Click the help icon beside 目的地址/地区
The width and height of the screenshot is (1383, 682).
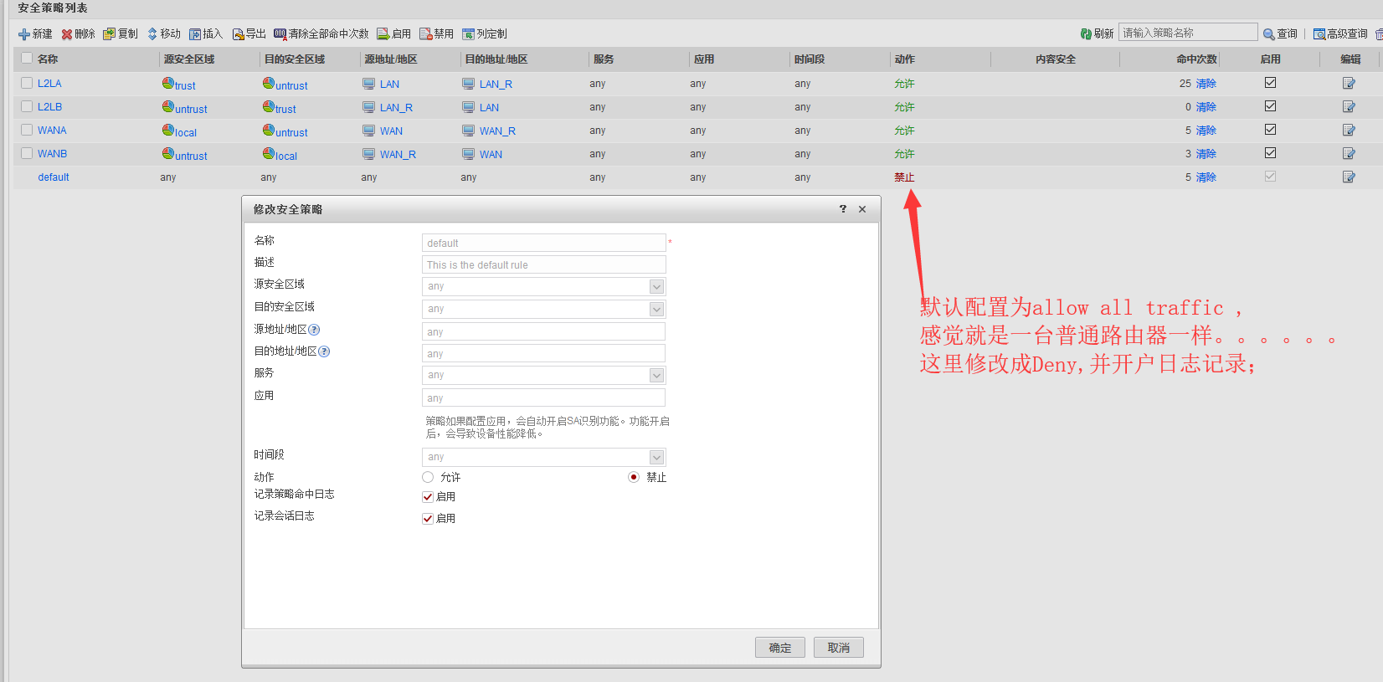(324, 351)
